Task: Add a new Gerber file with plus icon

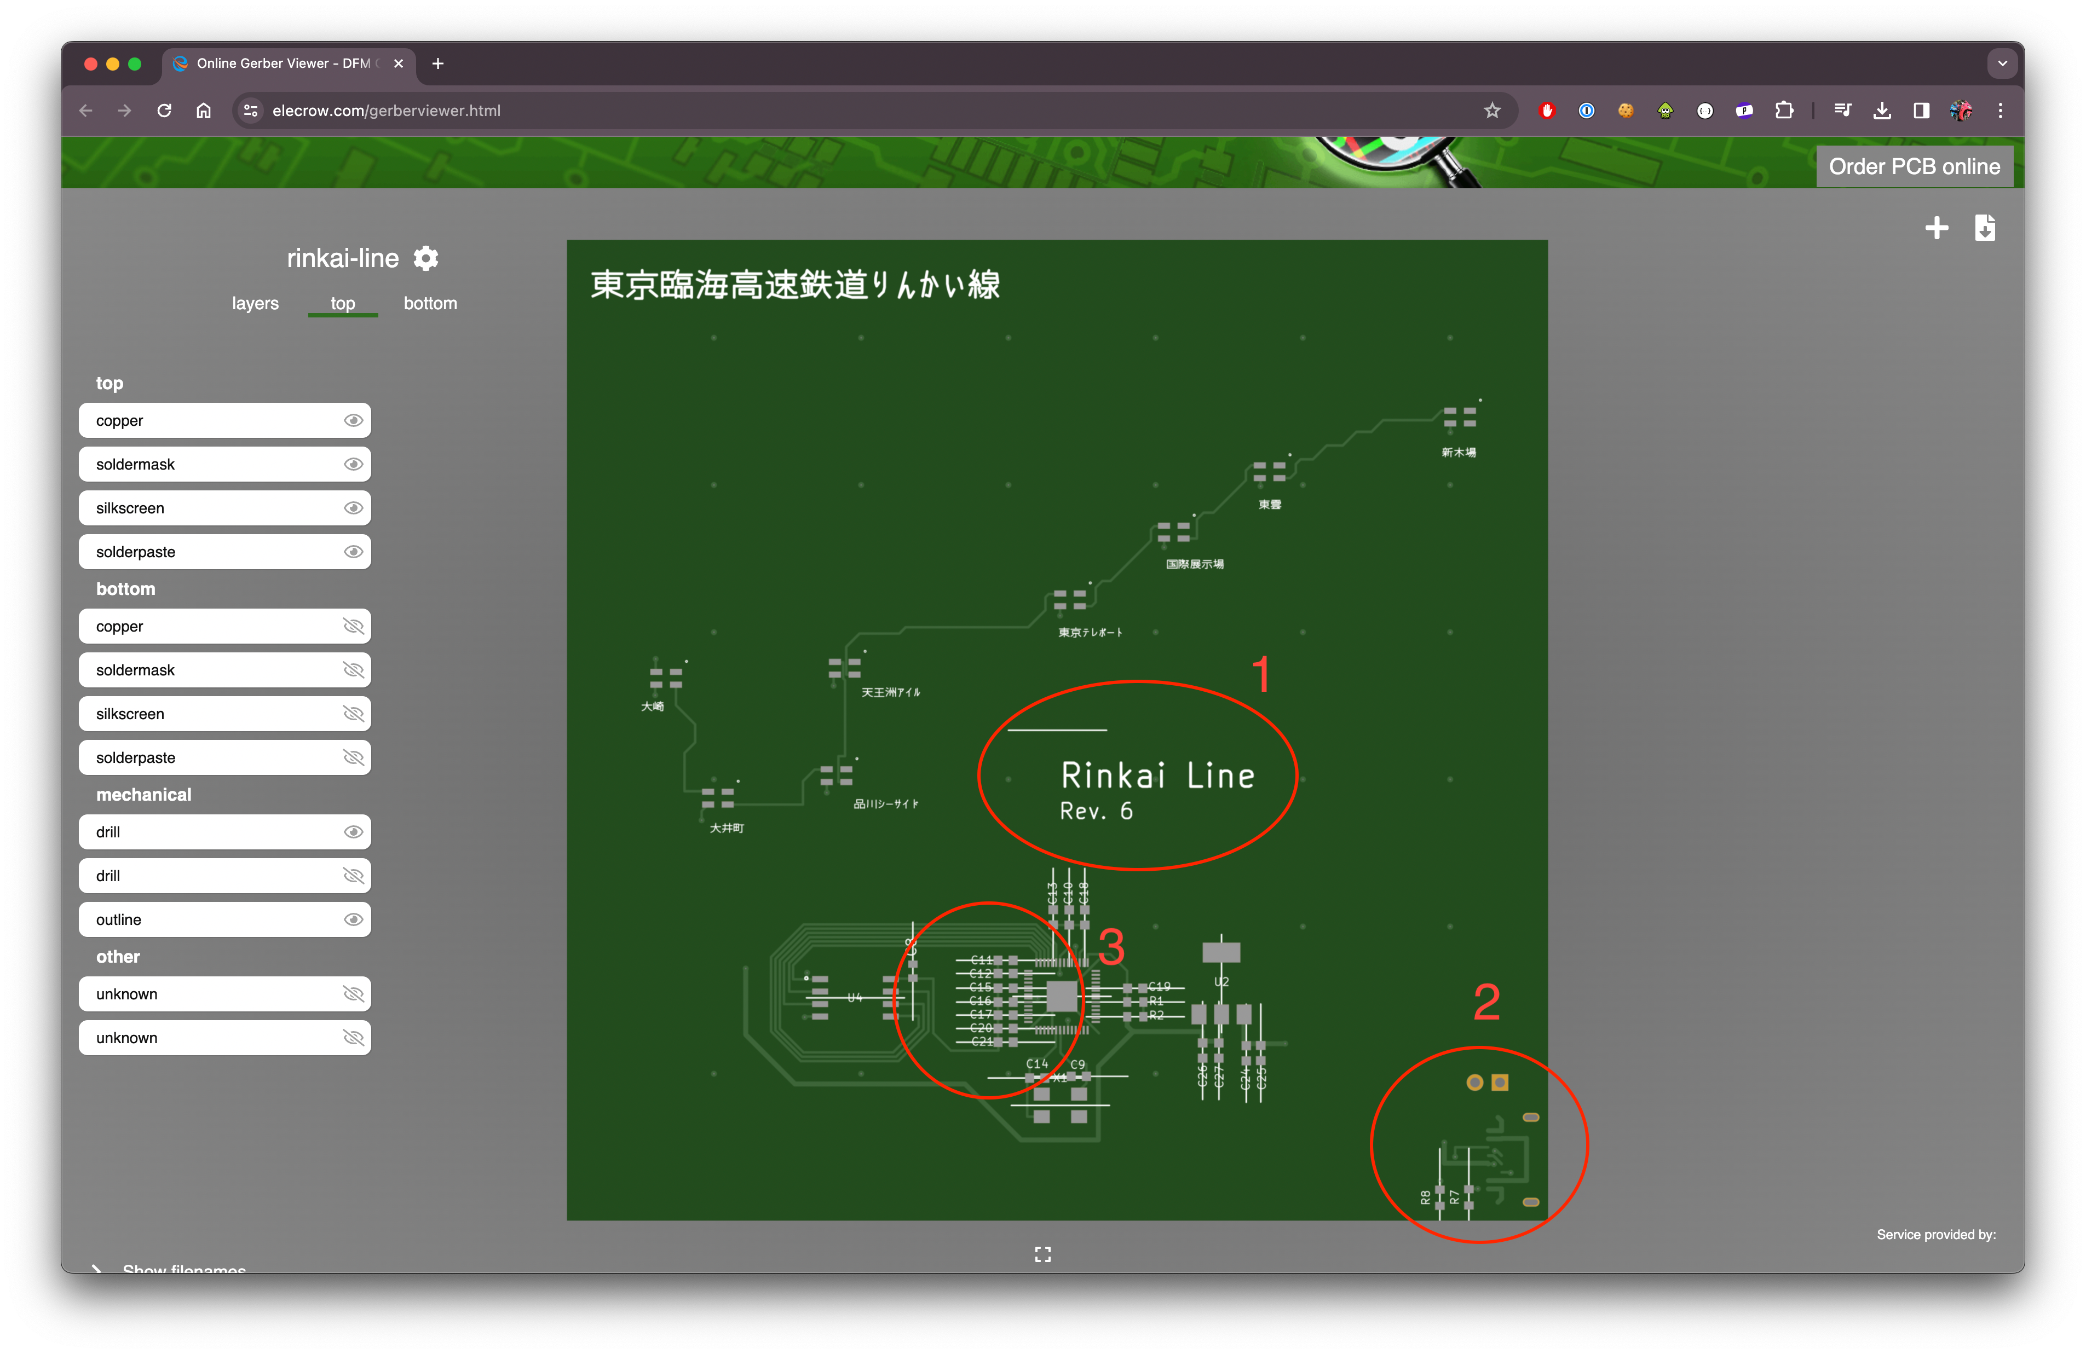Action: click(x=1936, y=228)
